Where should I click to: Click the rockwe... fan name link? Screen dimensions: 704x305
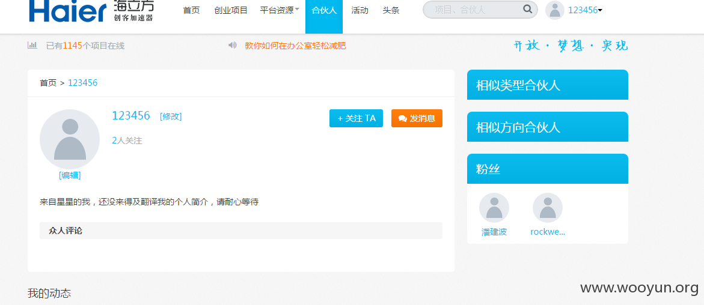click(547, 232)
